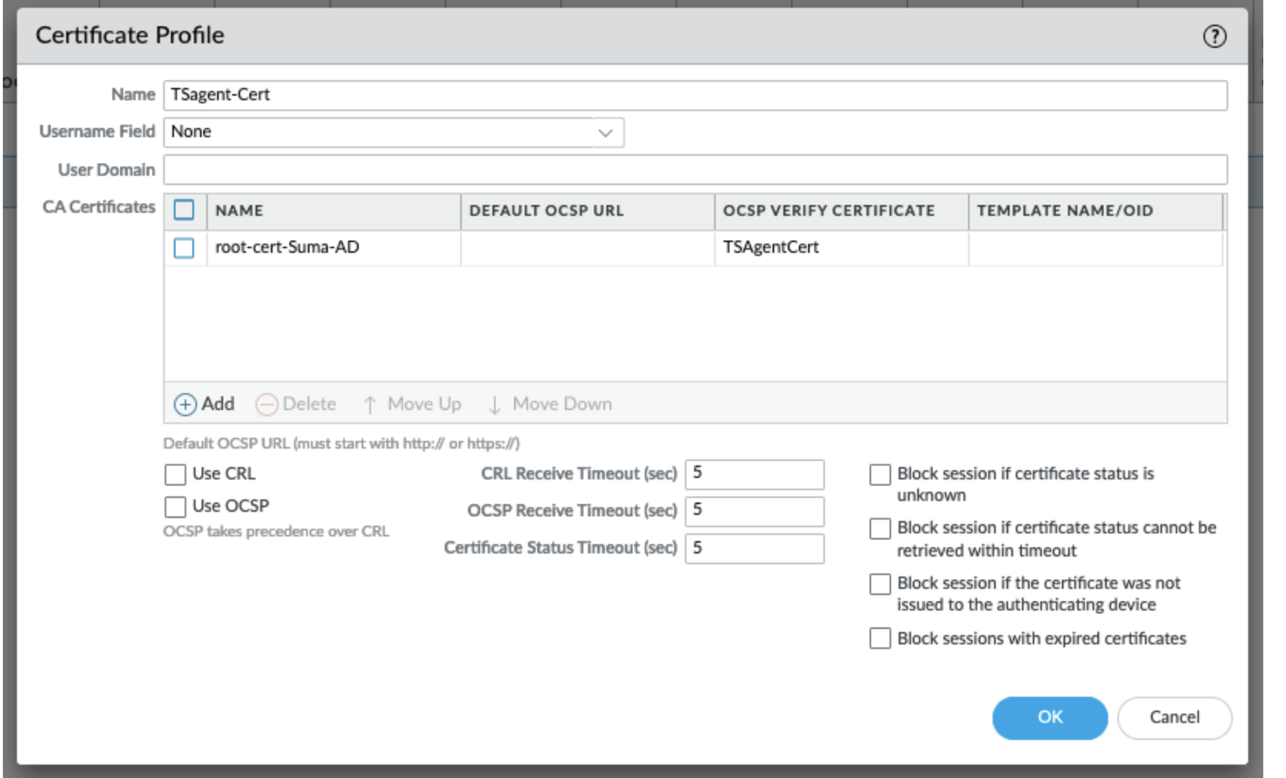
Task: Expand the Username Field dropdown arrow
Action: coord(605,133)
